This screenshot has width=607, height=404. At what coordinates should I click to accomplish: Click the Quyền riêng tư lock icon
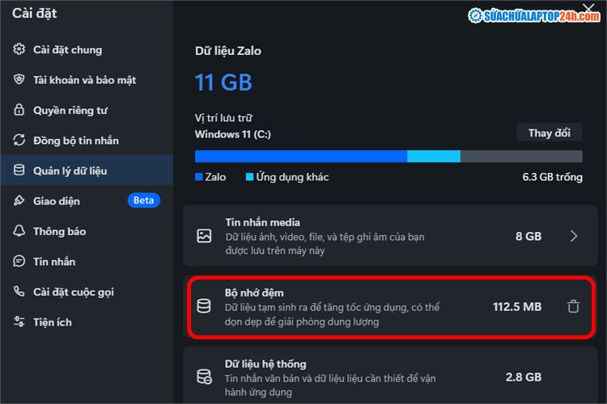tap(19, 110)
